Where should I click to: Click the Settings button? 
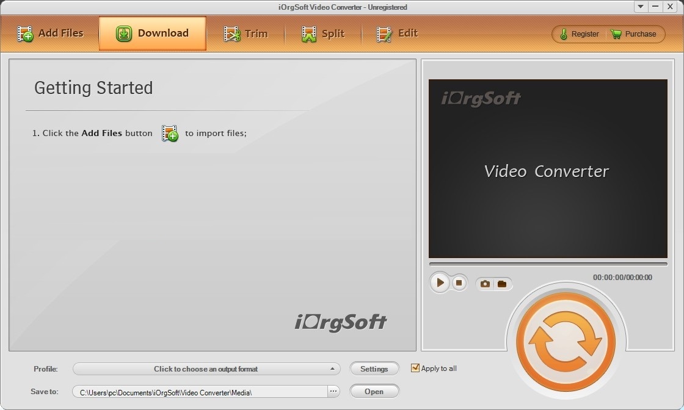374,369
